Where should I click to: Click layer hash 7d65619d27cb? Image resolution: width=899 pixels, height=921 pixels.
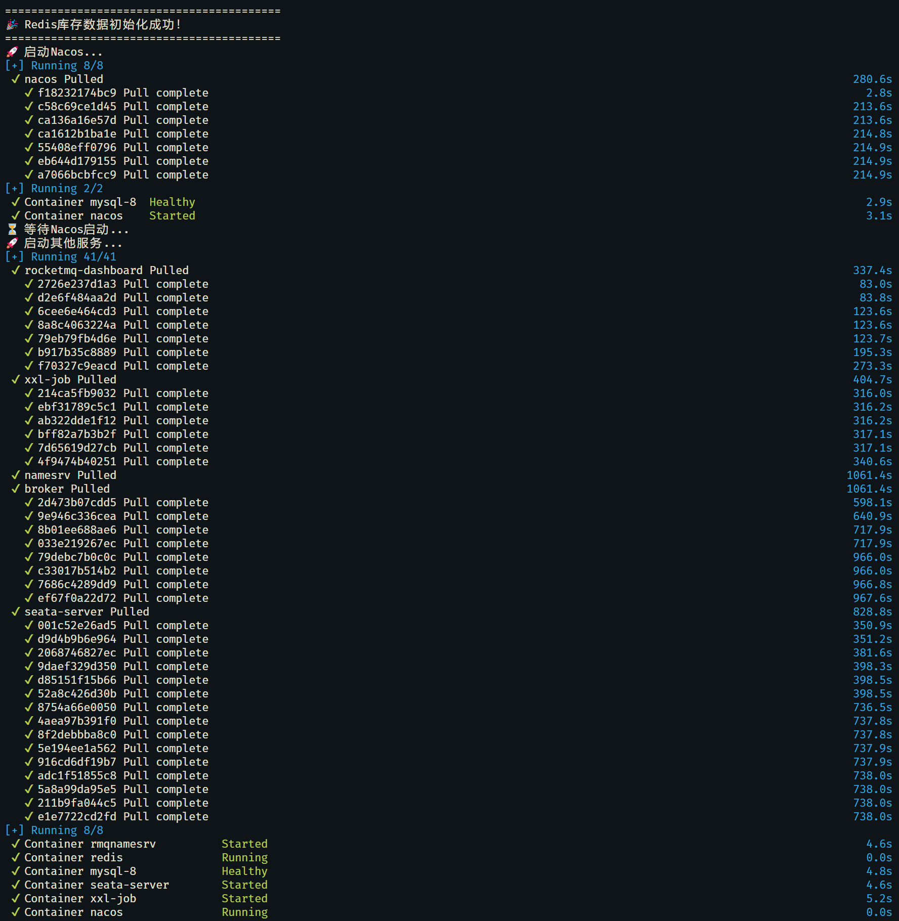[77, 448]
